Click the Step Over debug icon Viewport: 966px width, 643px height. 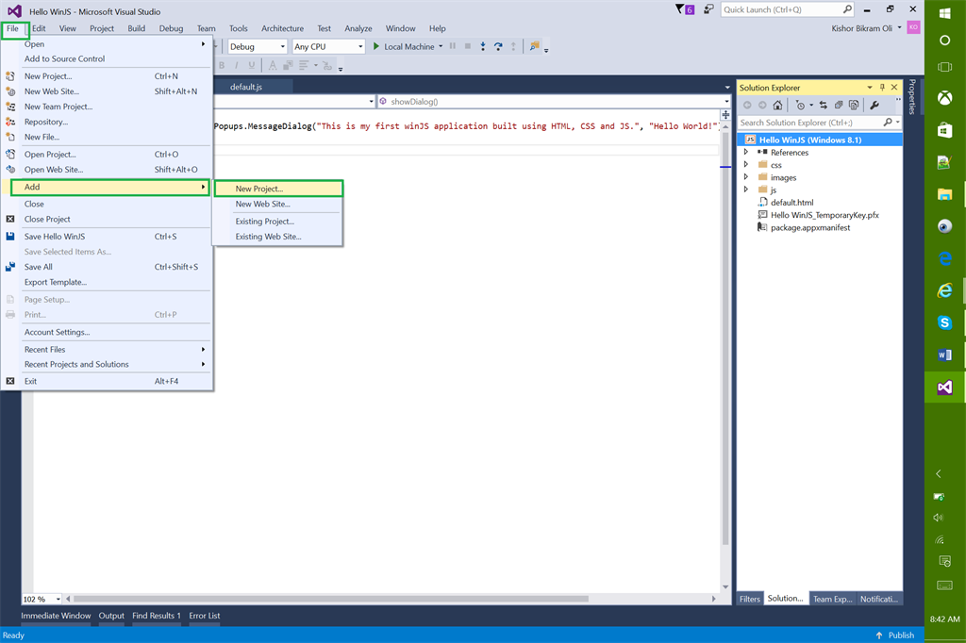click(498, 46)
